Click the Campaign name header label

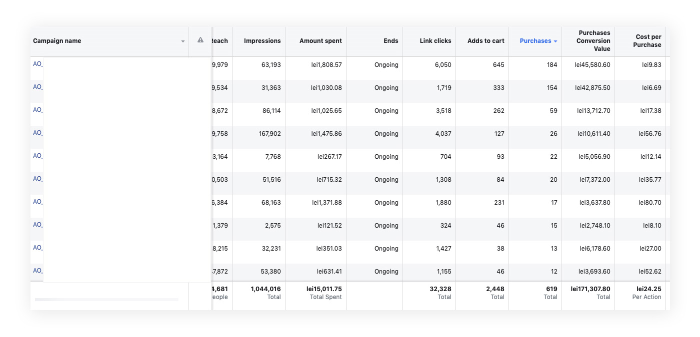(x=57, y=41)
